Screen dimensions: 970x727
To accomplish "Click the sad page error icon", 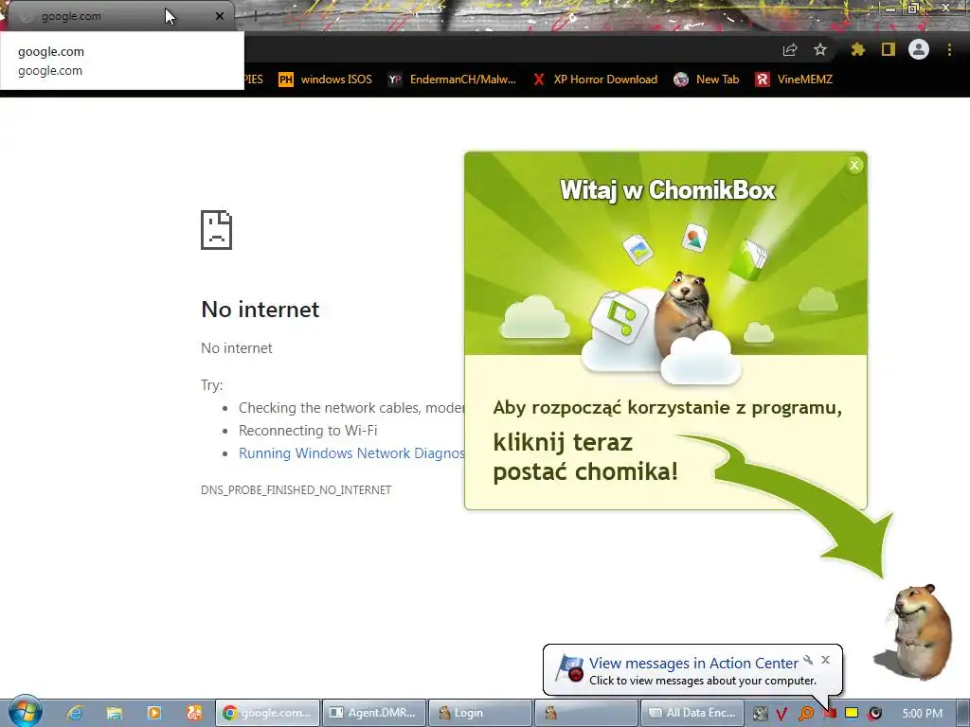I will [x=217, y=230].
